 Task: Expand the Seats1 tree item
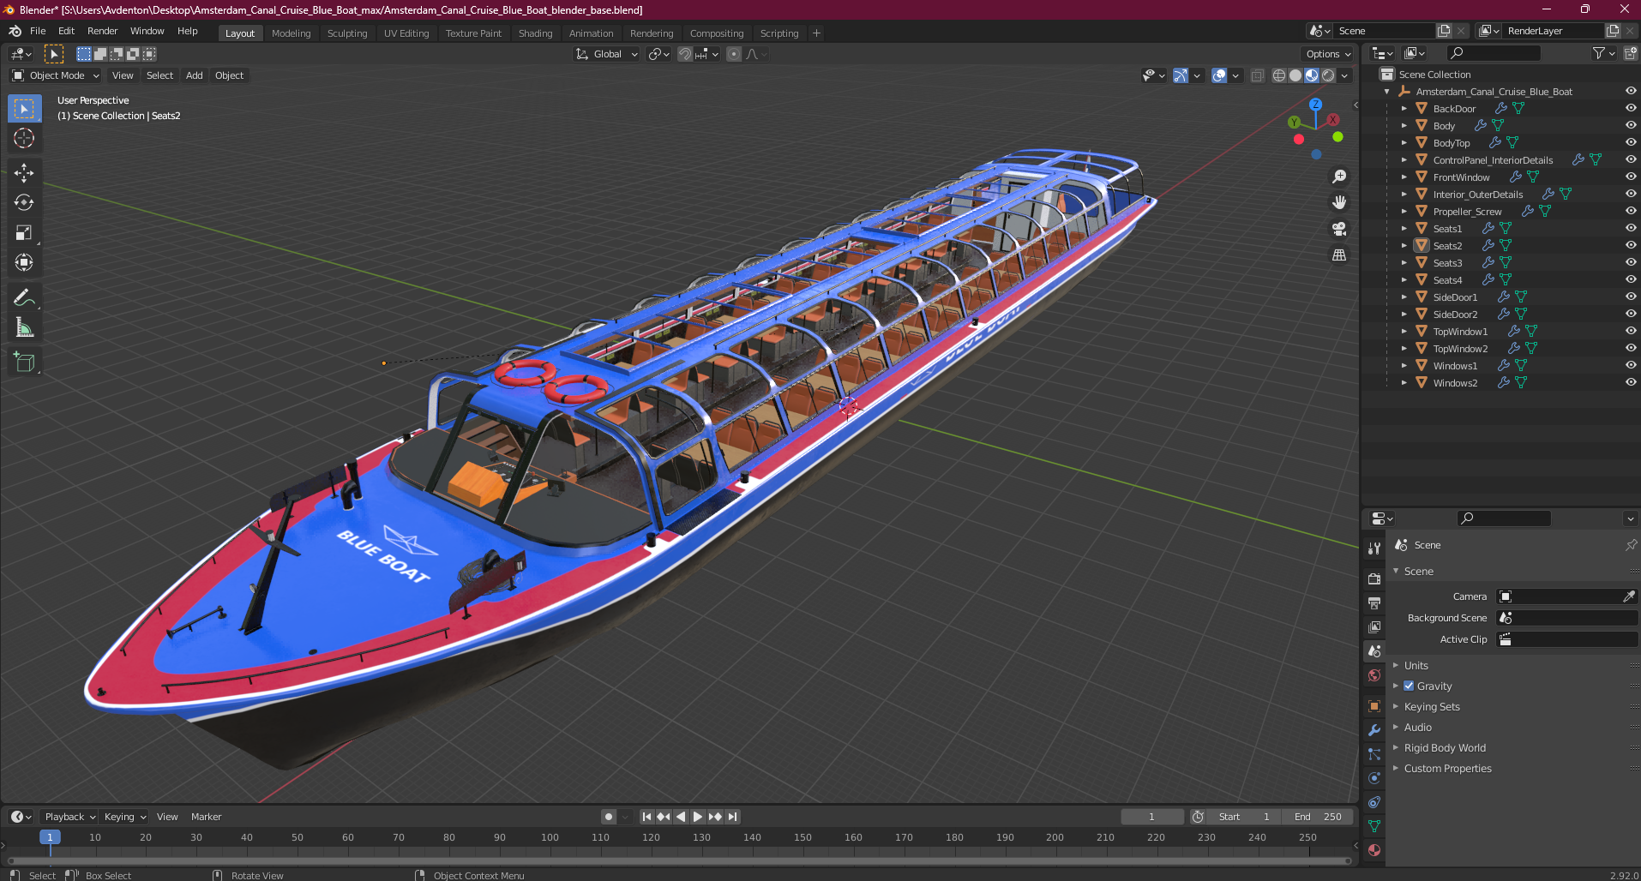coord(1404,229)
